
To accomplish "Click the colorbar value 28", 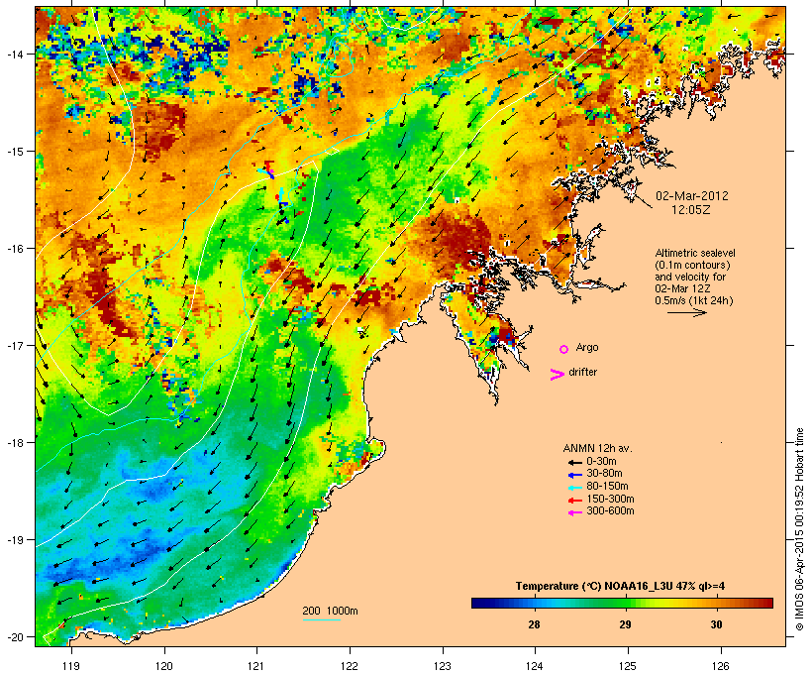I will 534,624.
